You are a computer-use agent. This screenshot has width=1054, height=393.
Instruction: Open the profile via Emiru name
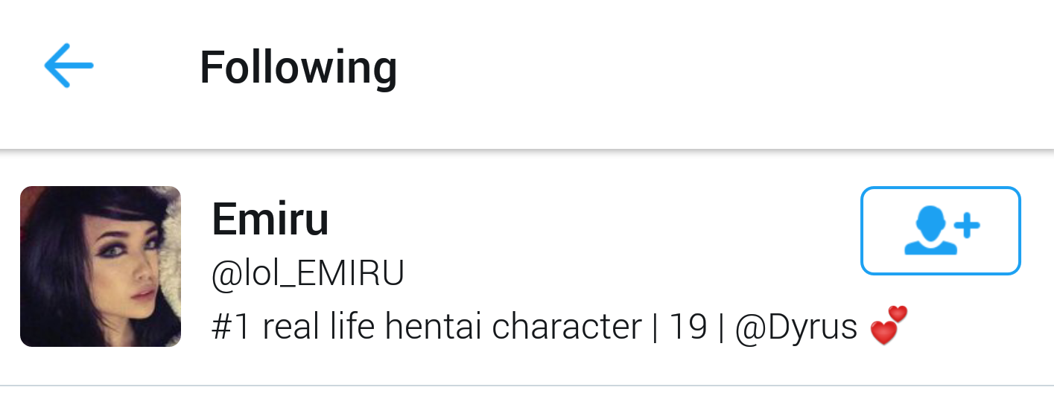click(x=270, y=220)
